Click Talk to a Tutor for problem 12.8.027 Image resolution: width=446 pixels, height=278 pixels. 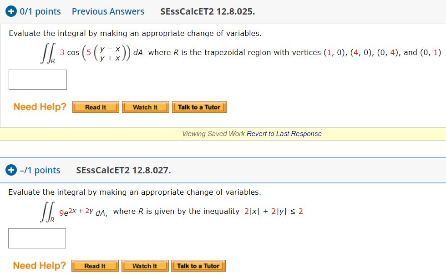(x=198, y=266)
